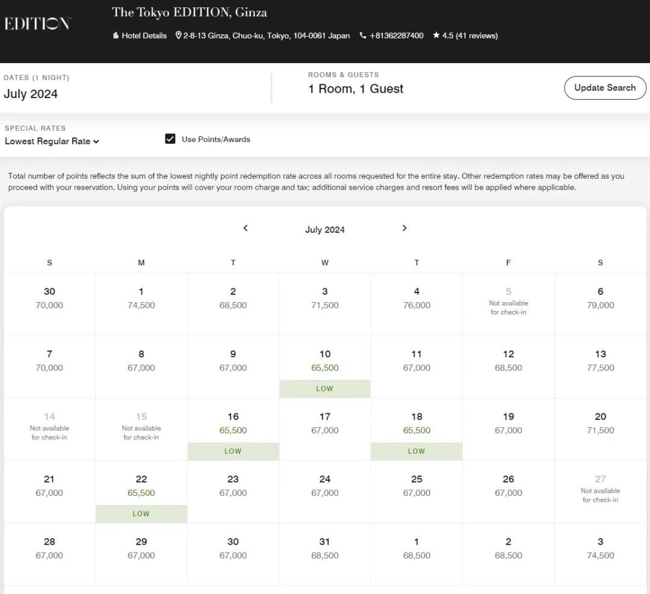Open the 4.5 star reviews link

coord(465,36)
